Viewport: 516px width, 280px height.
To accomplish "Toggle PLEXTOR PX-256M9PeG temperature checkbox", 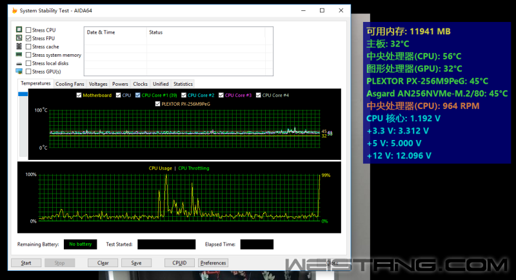I will pyautogui.click(x=157, y=103).
